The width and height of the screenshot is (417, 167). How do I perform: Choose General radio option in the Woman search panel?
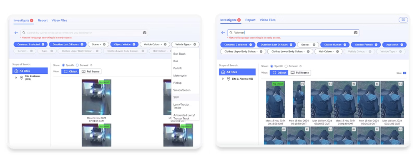point(287,66)
